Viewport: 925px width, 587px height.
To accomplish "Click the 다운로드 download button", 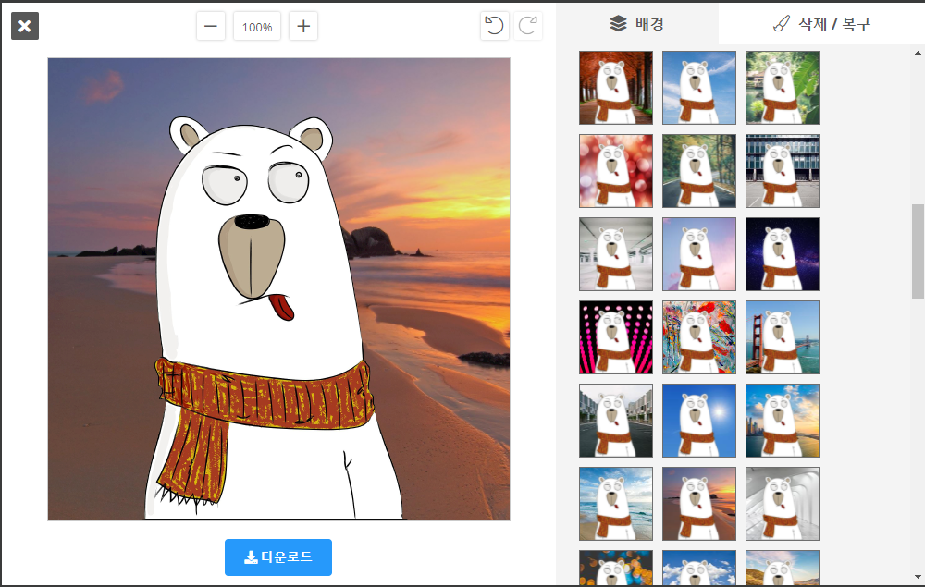I will 278,556.
